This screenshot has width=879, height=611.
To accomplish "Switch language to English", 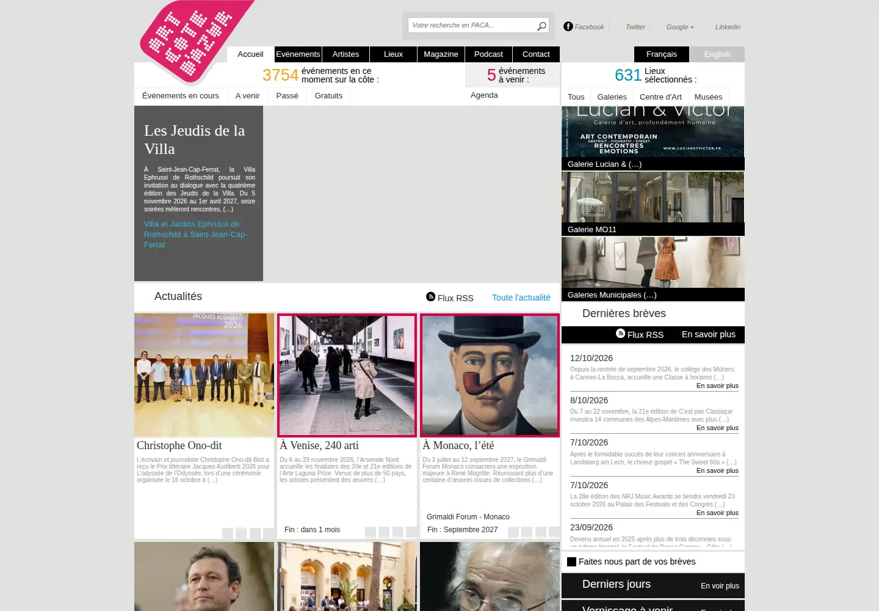I will click(717, 54).
